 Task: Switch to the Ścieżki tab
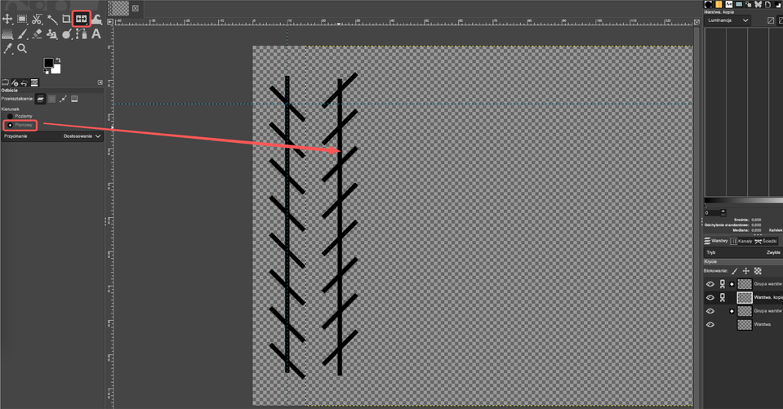pos(766,241)
